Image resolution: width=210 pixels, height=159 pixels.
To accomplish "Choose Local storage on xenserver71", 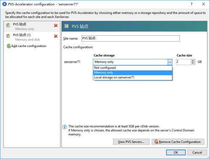I will click(132, 77).
